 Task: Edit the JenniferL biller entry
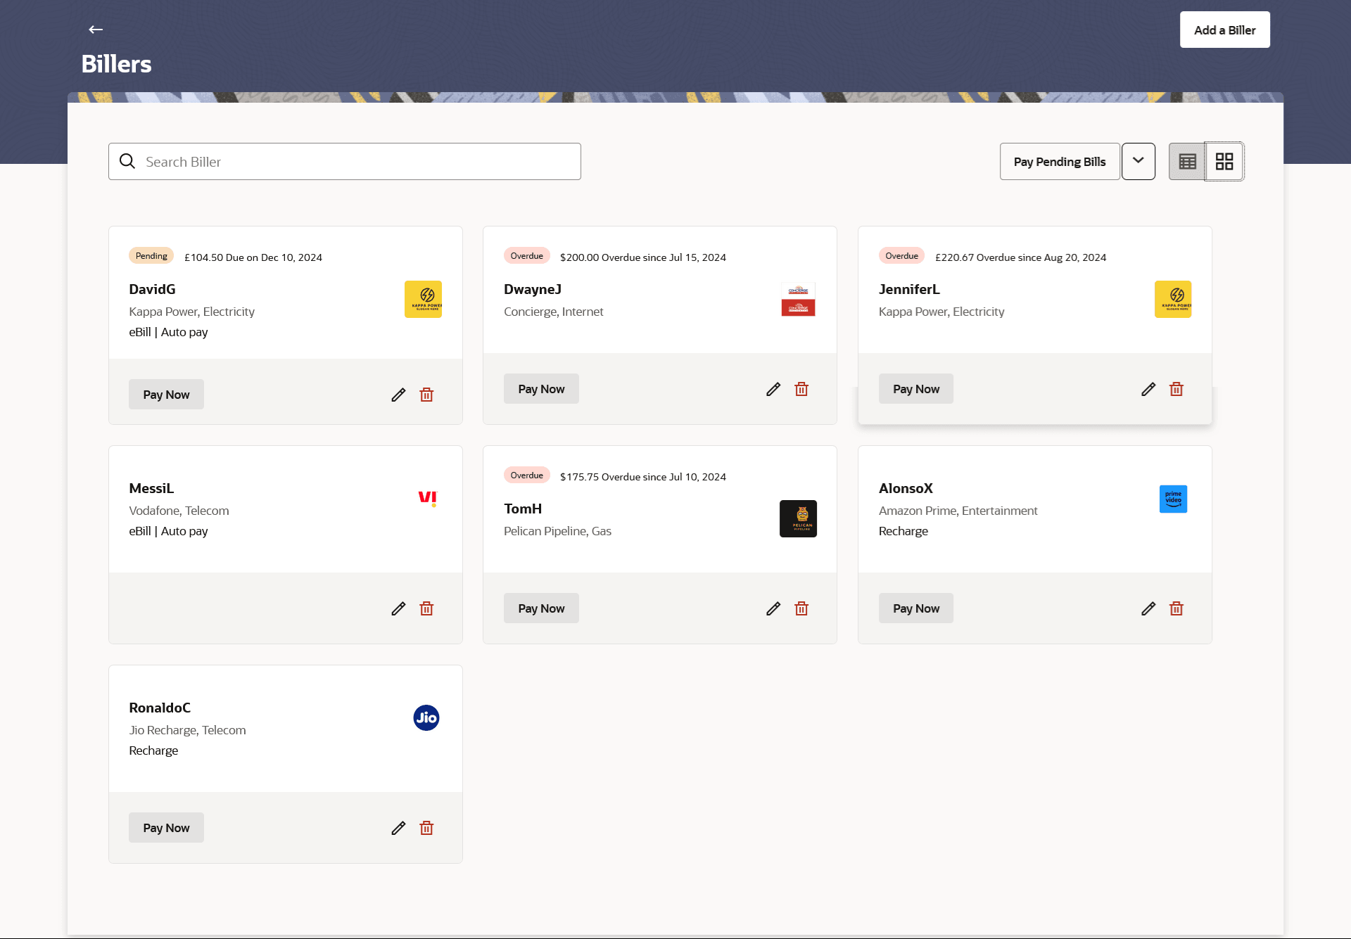1148,389
